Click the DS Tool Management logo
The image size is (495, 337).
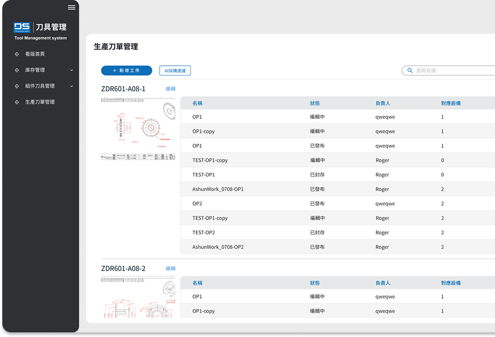click(x=40, y=30)
